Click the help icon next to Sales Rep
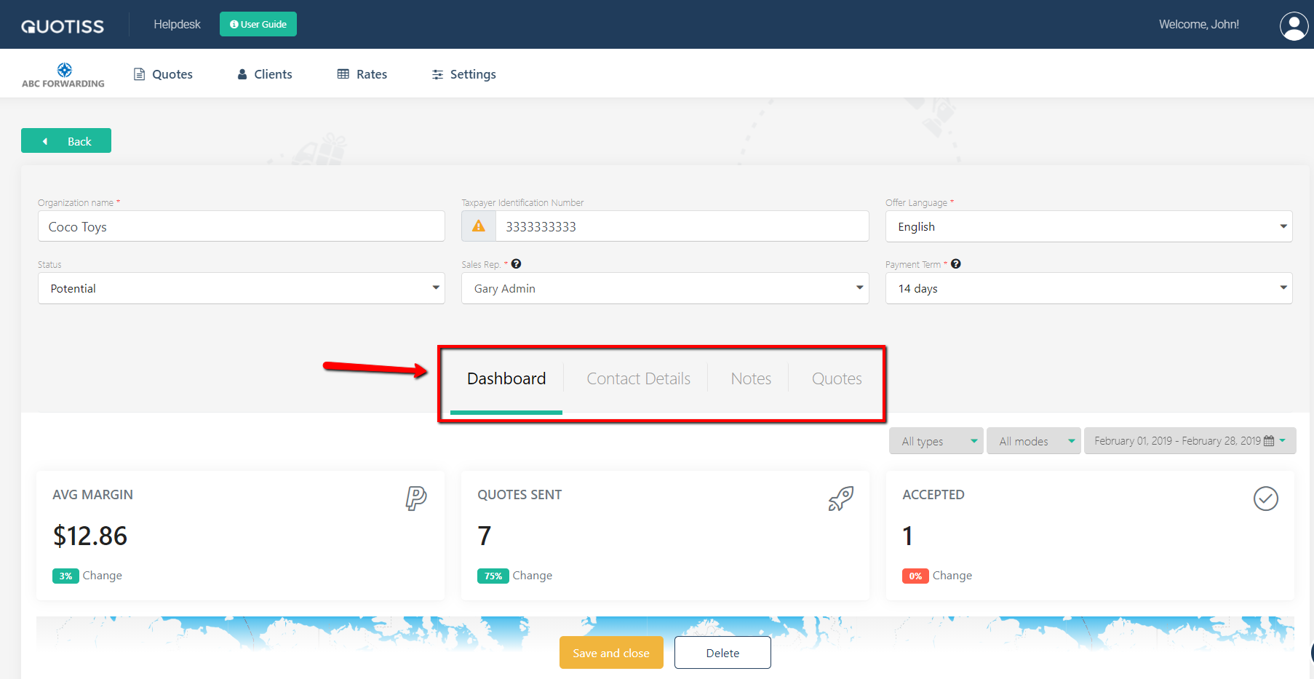The height and width of the screenshot is (679, 1314). [516, 263]
